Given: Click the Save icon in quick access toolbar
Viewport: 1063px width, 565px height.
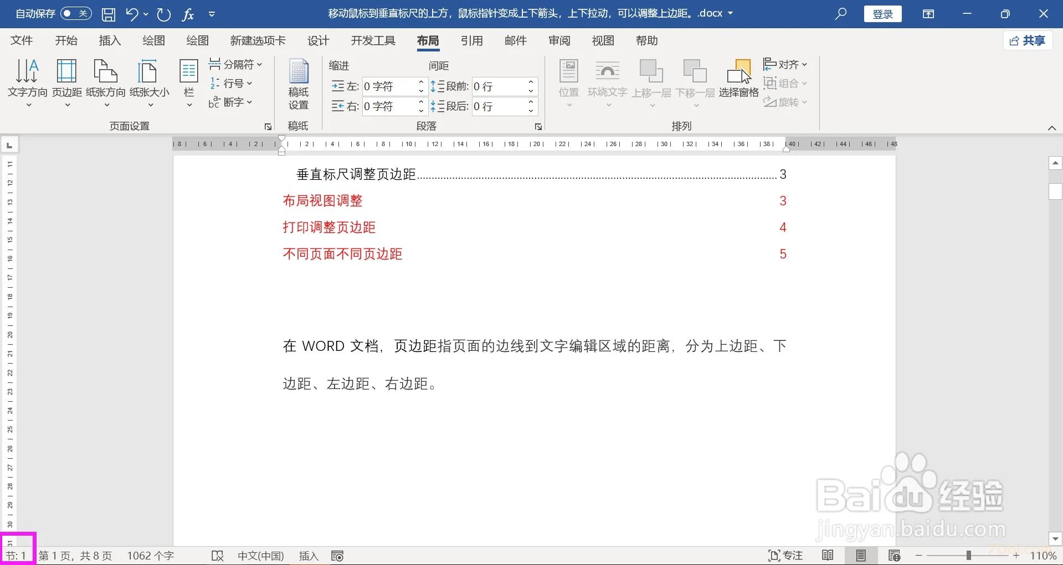Looking at the screenshot, I should (x=108, y=14).
